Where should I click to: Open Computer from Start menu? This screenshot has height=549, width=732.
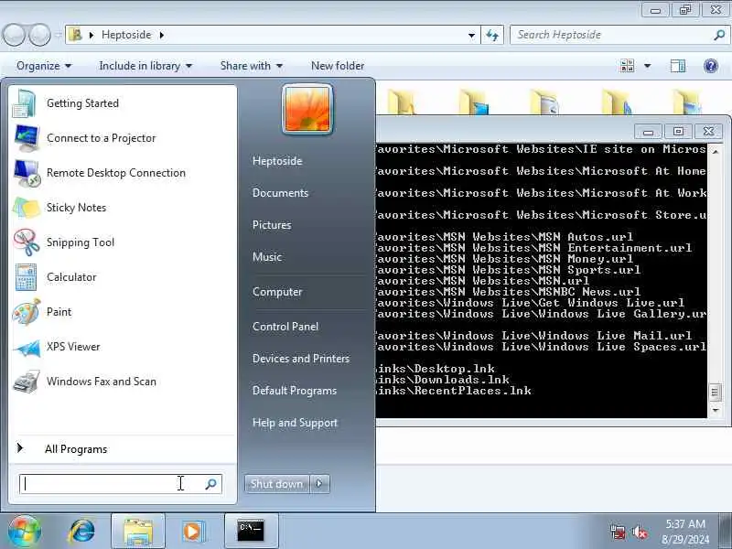click(x=277, y=292)
